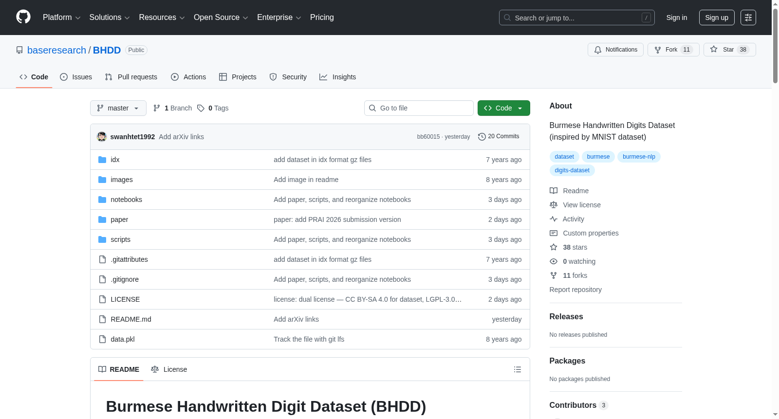Viewport: 779px width, 419px height.
Task: Open the burmese-nlp topic tag
Action: [639, 157]
